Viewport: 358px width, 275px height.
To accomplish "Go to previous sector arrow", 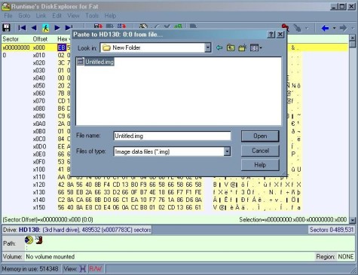I will point(34,28).
